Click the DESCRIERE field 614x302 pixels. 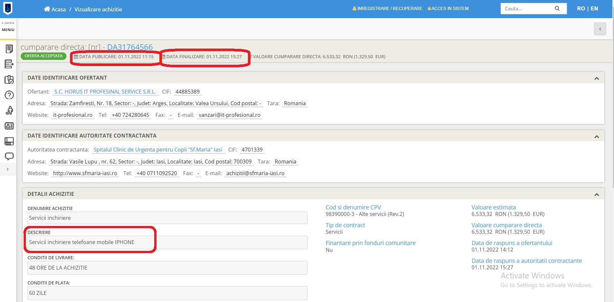(x=168, y=242)
